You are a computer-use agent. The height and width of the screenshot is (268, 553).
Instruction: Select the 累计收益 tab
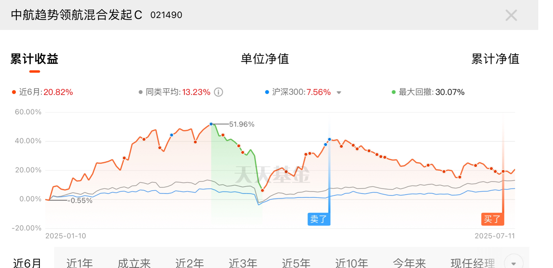(x=34, y=59)
